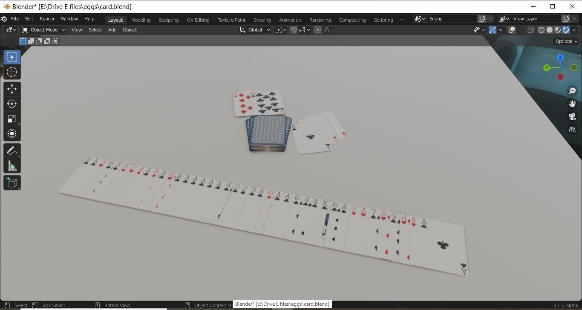
Task: Activate the Transform tool
Action: click(x=12, y=134)
